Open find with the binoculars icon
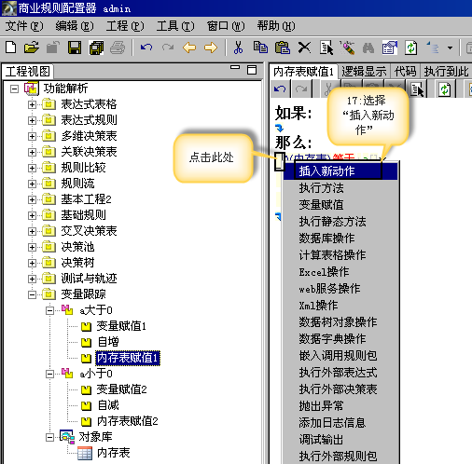472x464 pixels. [368, 48]
